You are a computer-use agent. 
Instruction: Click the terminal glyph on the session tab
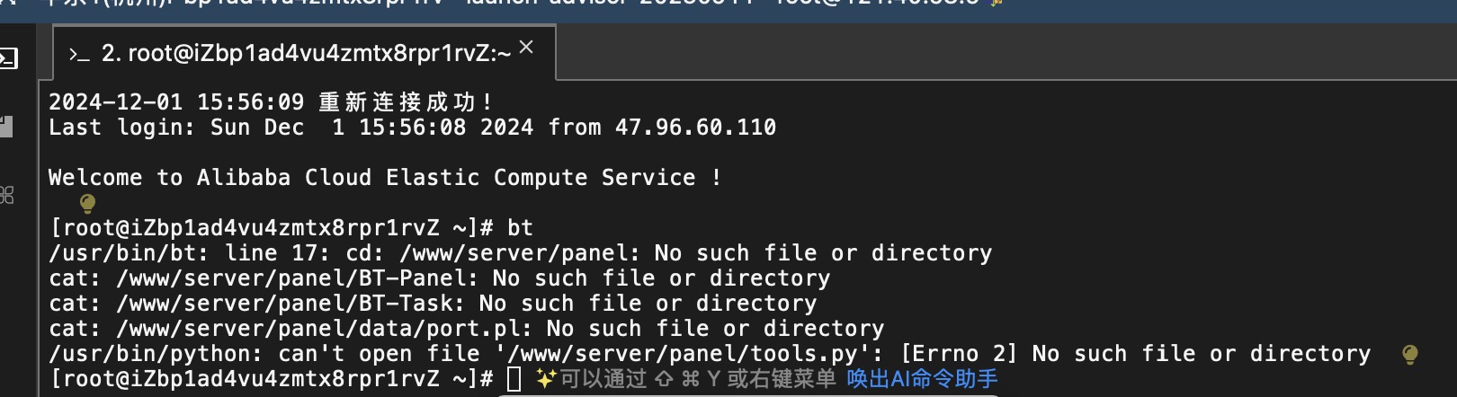tap(79, 55)
